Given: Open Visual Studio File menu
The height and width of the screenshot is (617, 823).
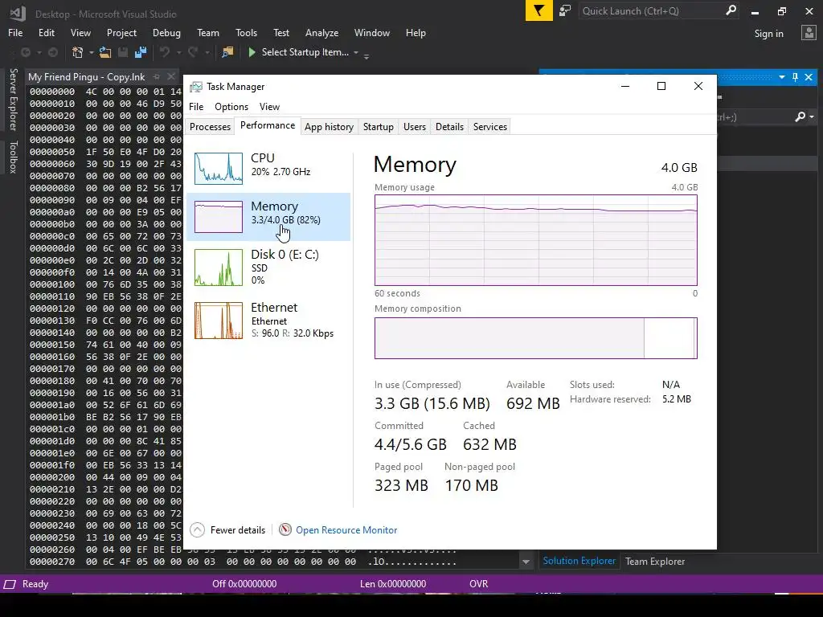Looking at the screenshot, I should (x=15, y=32).
